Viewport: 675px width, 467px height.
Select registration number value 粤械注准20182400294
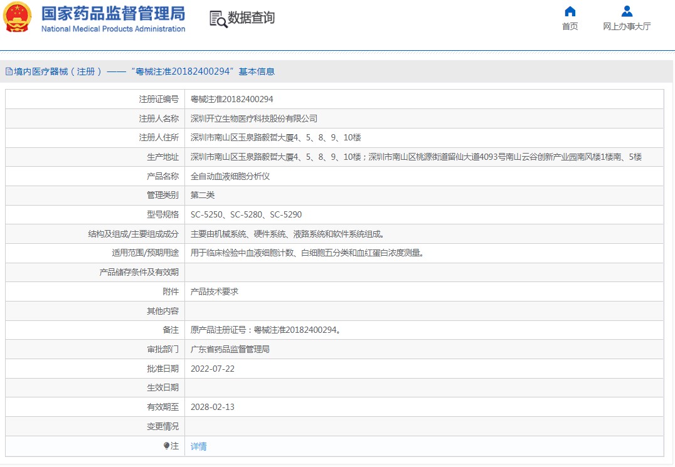[x=231, y=99]
